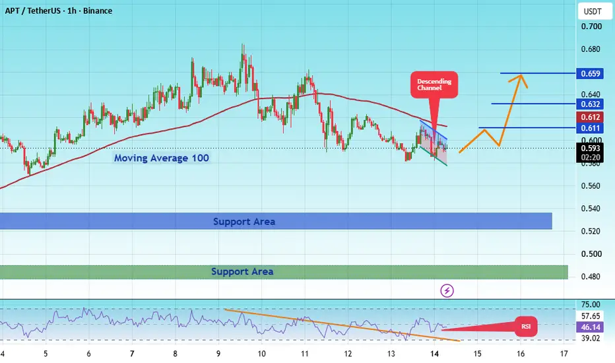Click date 14 on the time axis
This screenshot has height=363, width=615.
point(434,354)
